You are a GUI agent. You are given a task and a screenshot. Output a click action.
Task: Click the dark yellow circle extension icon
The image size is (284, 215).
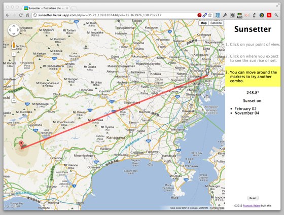point(262,15)
